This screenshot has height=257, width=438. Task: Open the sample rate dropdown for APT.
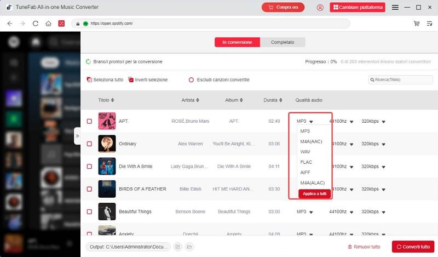(351, 122)
